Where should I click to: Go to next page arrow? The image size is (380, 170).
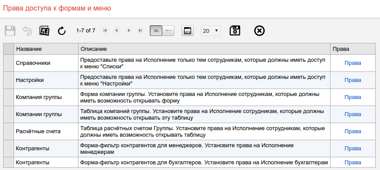(x=129, y=31)
